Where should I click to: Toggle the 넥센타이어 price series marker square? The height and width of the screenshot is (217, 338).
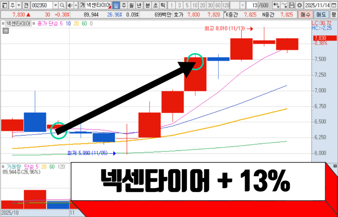point(4,24)
